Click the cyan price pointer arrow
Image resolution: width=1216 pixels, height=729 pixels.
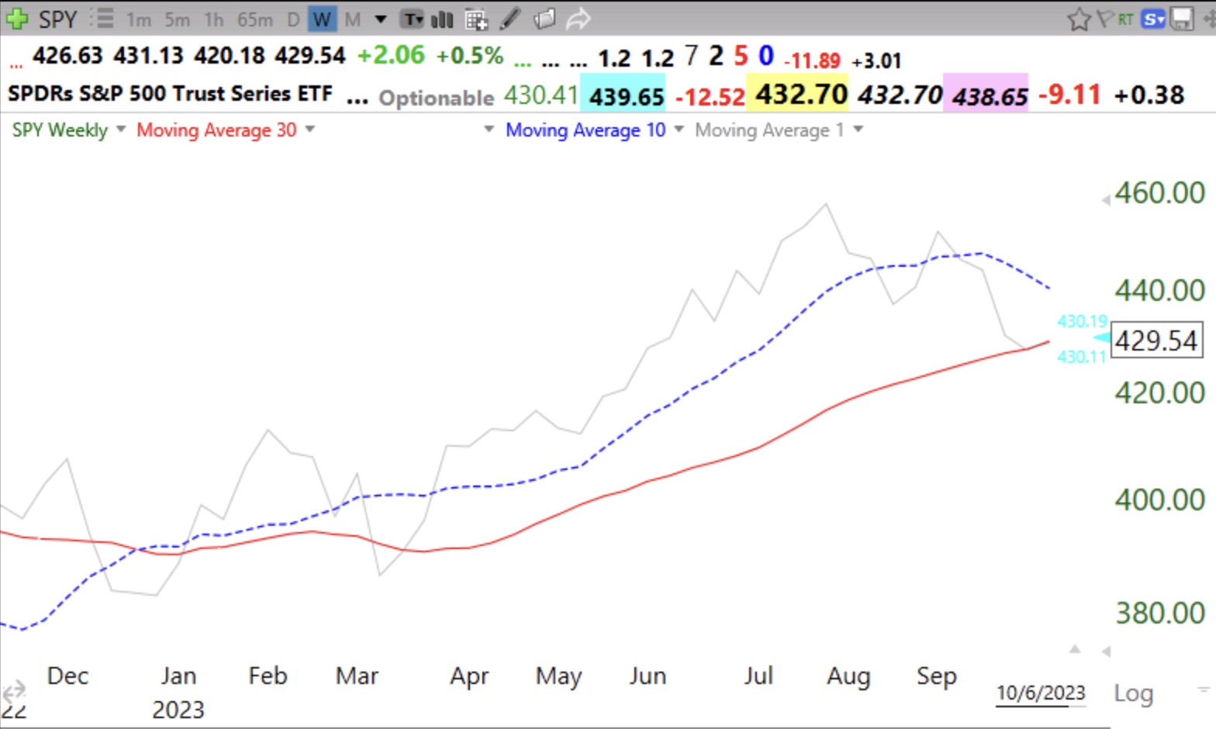pos(1101,338)
